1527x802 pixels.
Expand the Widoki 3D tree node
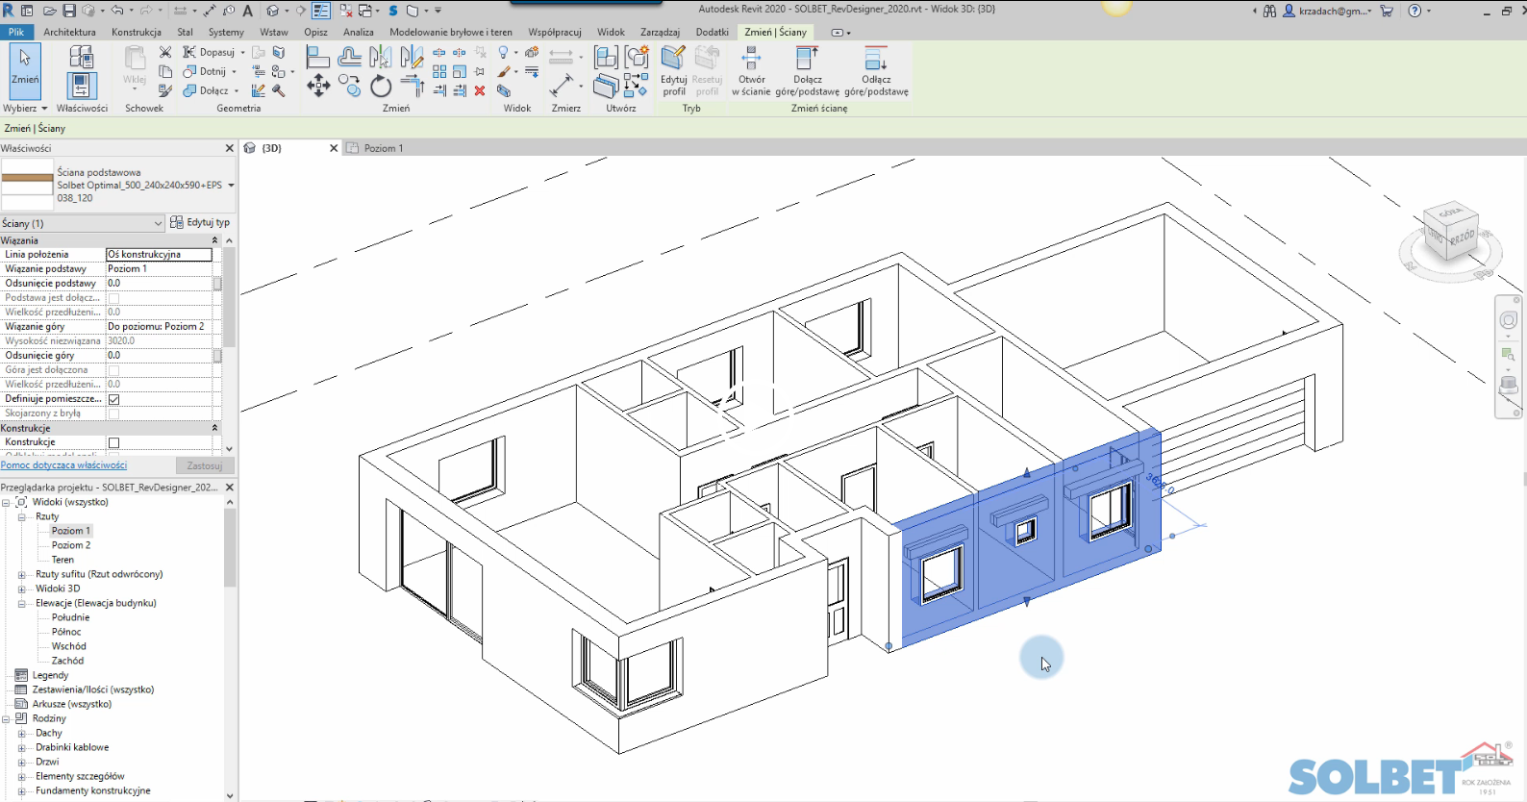21,589
